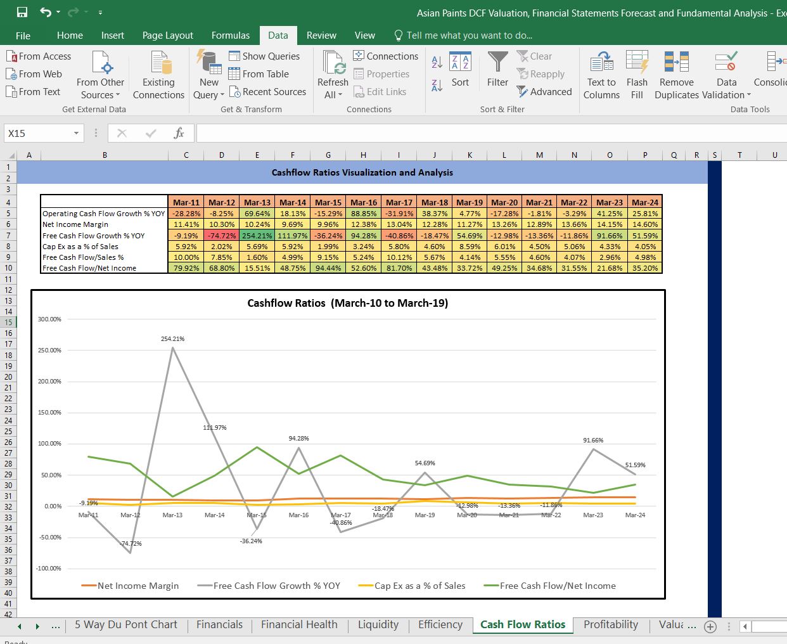787x644 pixels.
Task: Click the Insert Function fx icon
Action: (179, 133)
